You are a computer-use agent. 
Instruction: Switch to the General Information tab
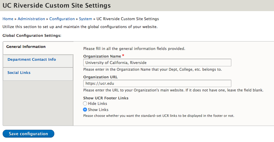[x=26, y=47]
